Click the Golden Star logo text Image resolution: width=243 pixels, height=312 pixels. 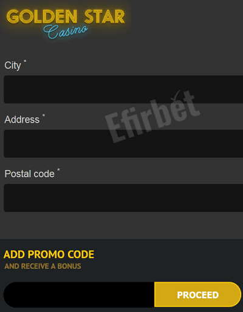(x=66, y=16)
